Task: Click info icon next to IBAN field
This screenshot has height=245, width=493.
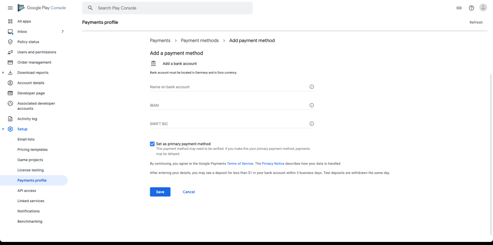Action: [x=312, y=106]
